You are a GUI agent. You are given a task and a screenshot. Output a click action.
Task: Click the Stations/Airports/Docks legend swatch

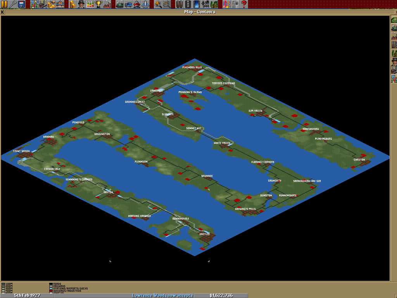click(x=51, y=289)
